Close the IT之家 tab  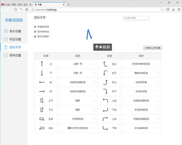[x=30, y=5]
